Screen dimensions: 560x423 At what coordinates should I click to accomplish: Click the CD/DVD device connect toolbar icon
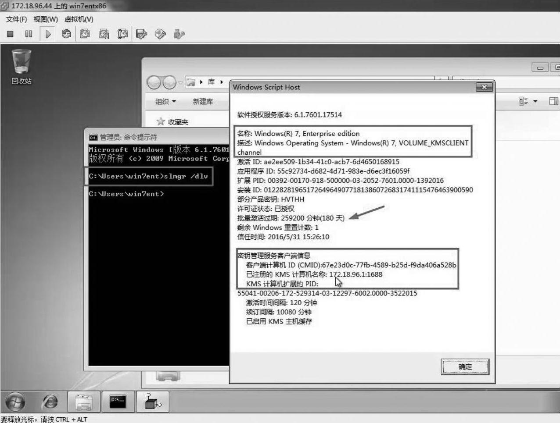pyautogui.click(x=160, y=34)
